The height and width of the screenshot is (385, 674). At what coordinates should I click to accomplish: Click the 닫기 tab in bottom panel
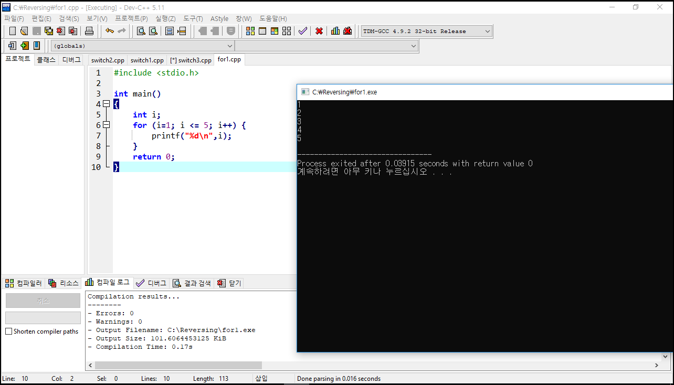[x=229, y=283]
